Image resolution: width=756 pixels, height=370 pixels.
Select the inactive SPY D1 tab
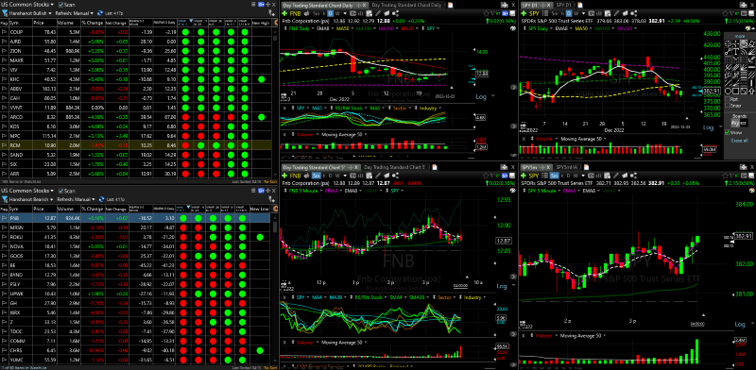(x=563, y=5)
